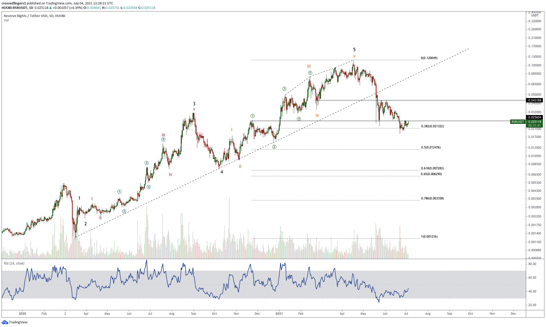Click the 0.382(0.021322) Fibonacci label
The height and width of the screenshot is (327, 546).
432,126
